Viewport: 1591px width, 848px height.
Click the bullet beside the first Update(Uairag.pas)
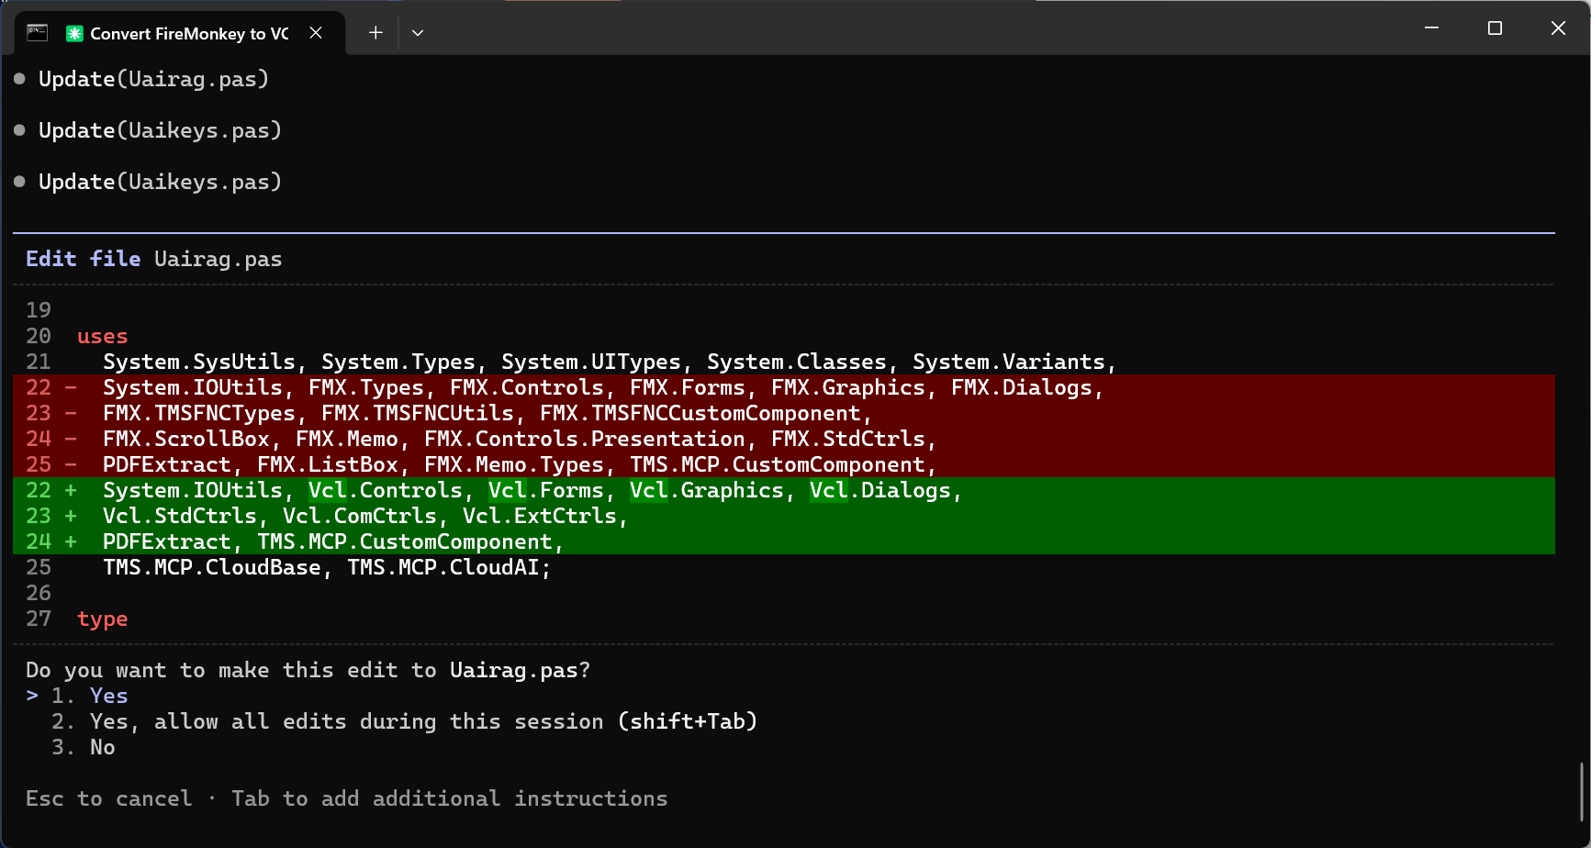pyautogui.click(x=18, y=79)
